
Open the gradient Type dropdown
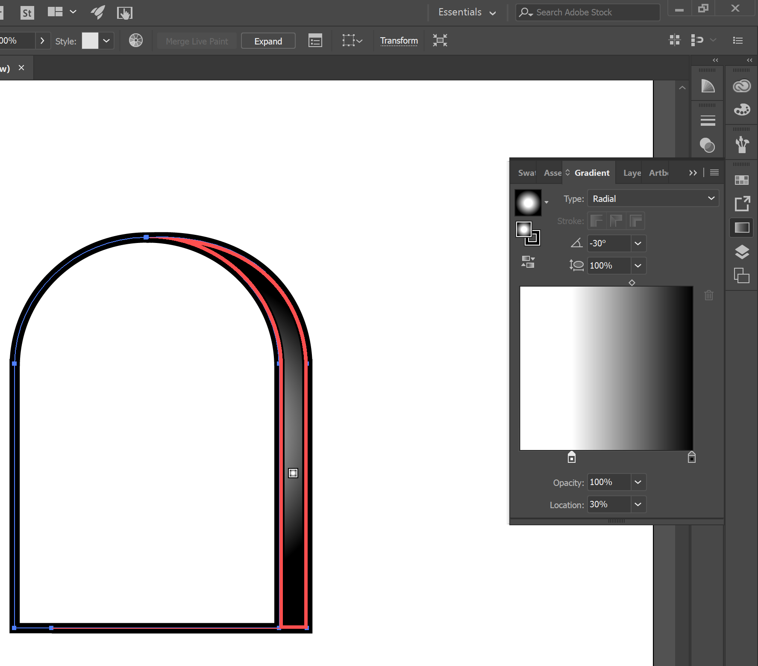coord(653,198)
